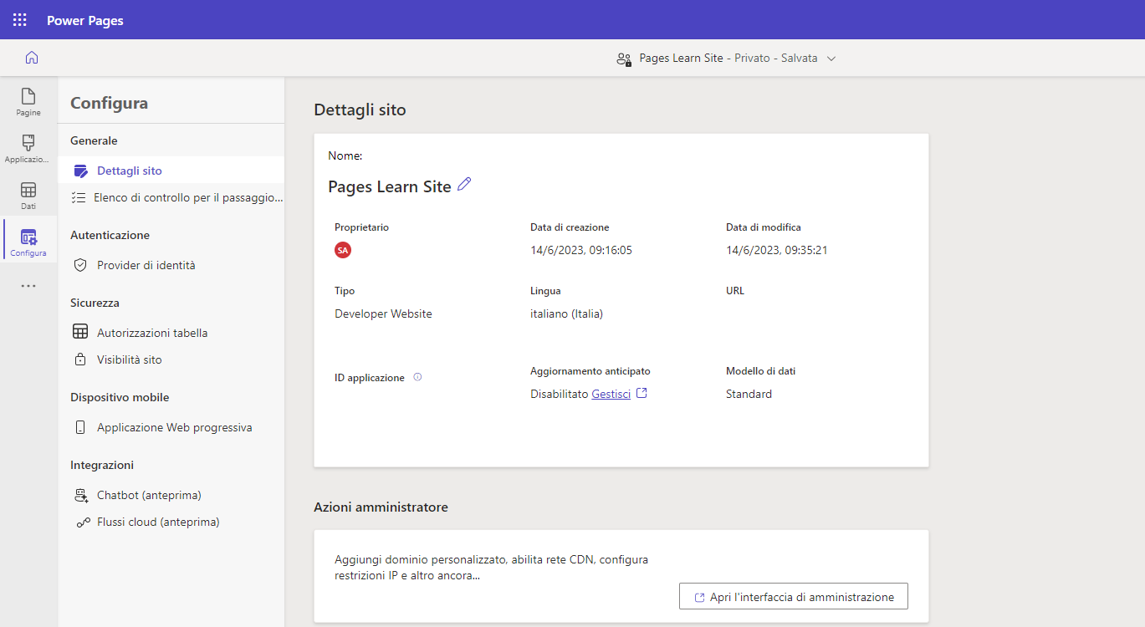Click modified date 14/6/2023, 09:35:21
The width and height of the screenshot is (1145, 627).
(777, 250)
